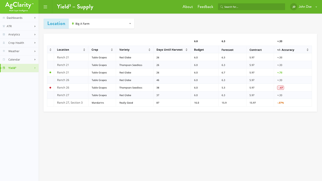Toggle sort on Days Until Harvest column
The width and height of the screenshot is (322, 181).
tap(186, 50)
